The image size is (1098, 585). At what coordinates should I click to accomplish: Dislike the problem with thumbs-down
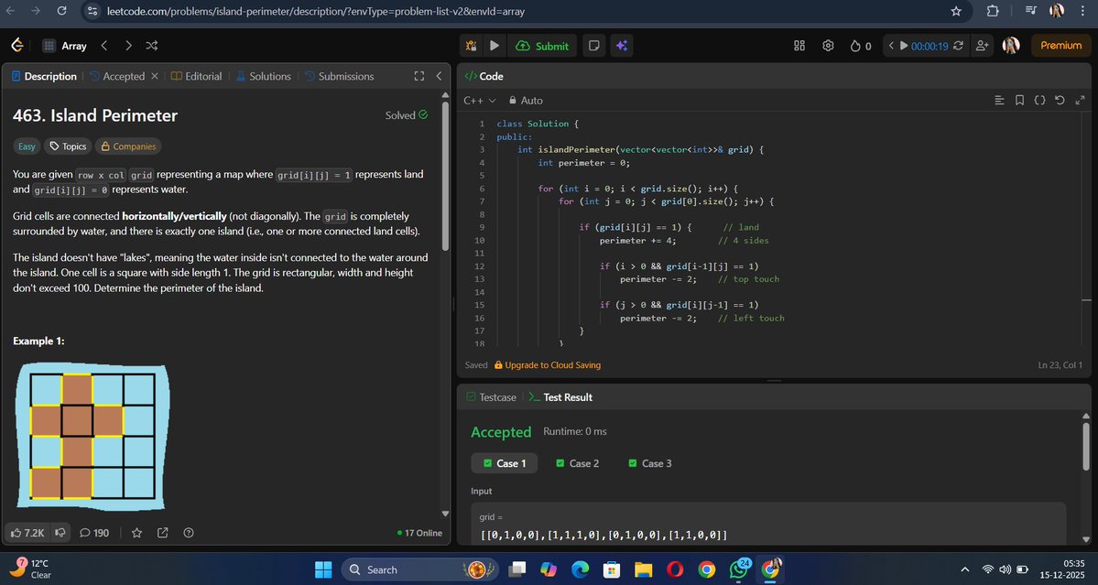[x=60, y=533]
